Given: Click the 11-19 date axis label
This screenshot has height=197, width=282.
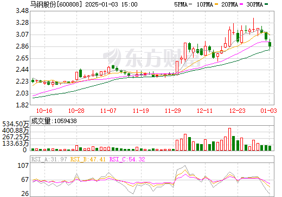Looking at the screenshot, I should pyautogui.click(x=141, y=111).
